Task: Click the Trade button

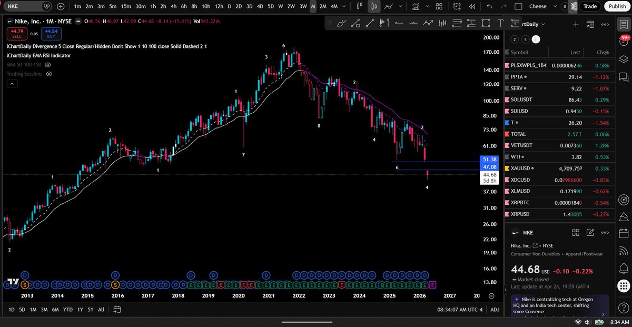Action: (x=590, y=6)
